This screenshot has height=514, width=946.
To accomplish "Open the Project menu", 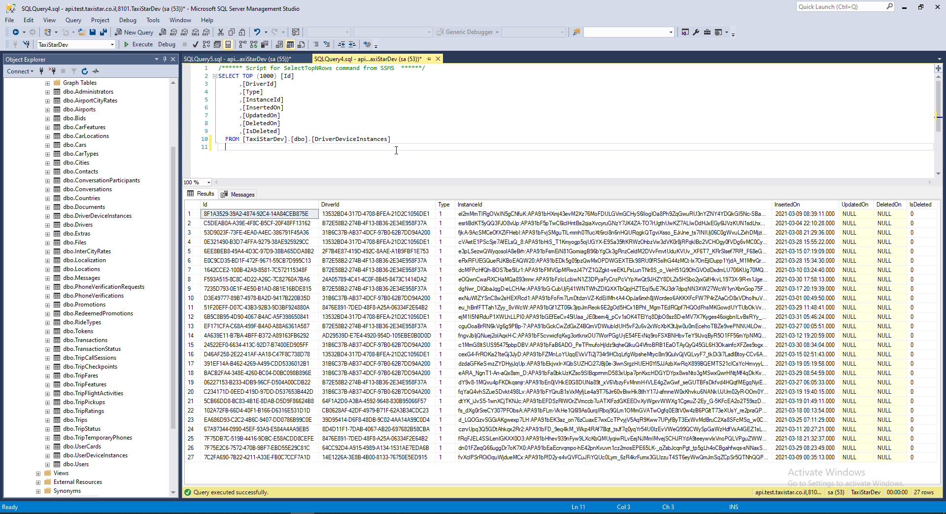I will click(x=100, y=20).
